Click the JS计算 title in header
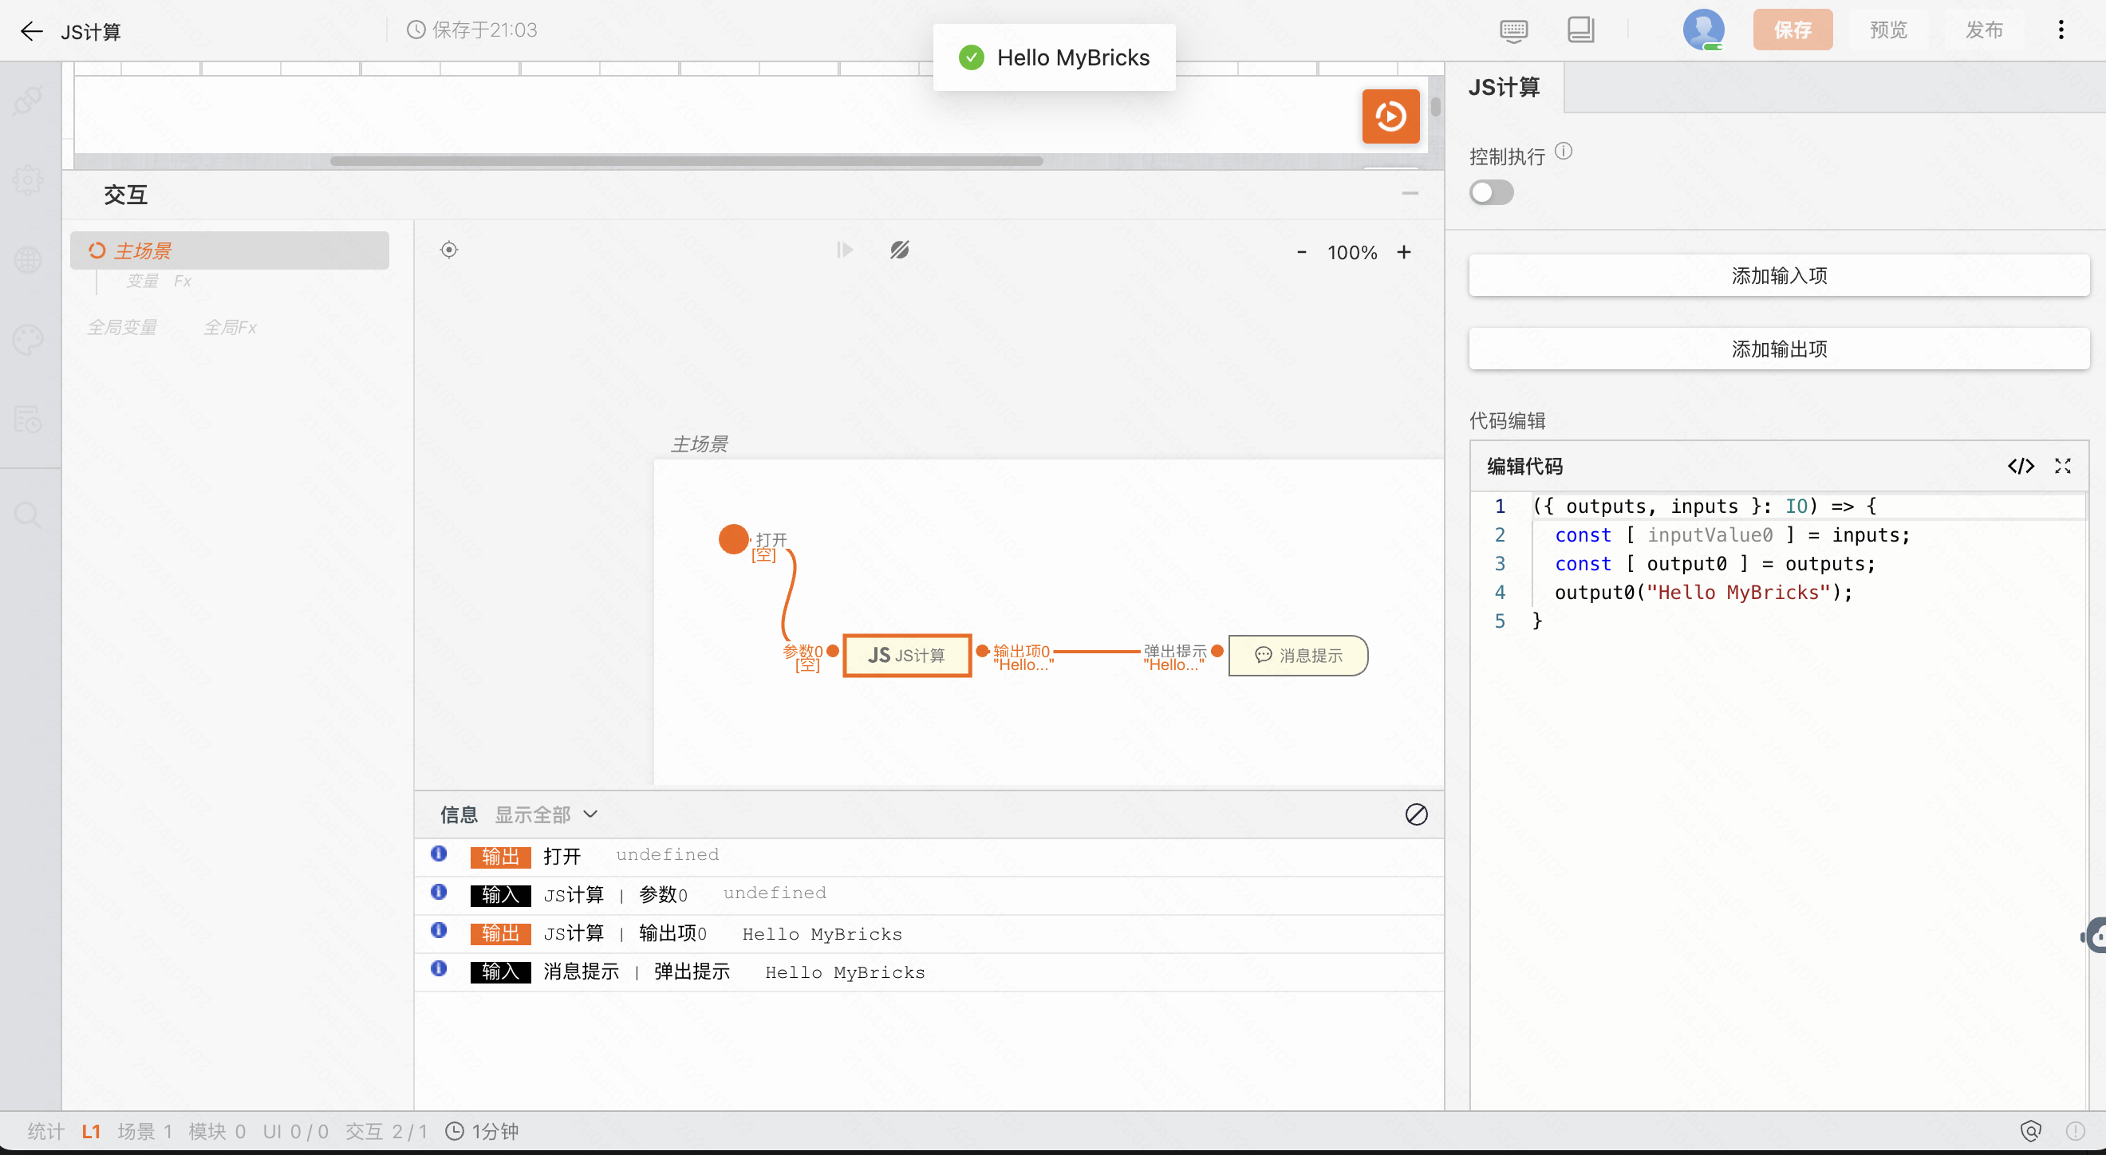 [x=91, y=32]
